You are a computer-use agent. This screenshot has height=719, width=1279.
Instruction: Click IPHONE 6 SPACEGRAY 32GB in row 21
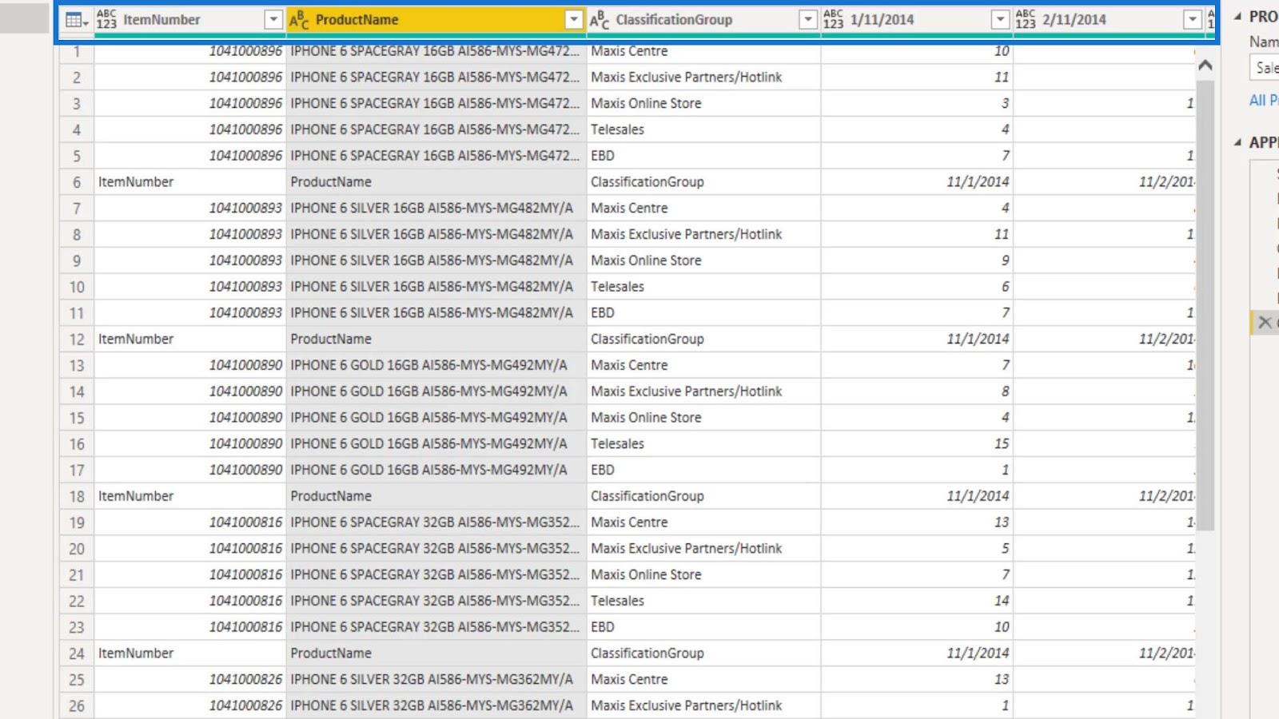coord(435,575)
